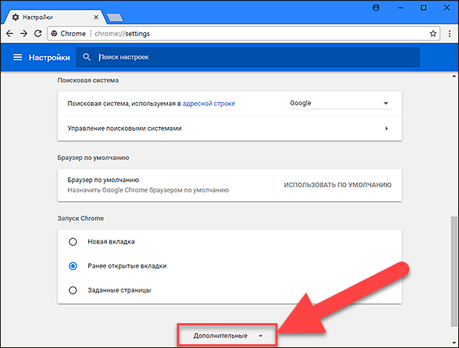Viewport: 459px width, 348px height.
Task: Click the address bar showing chrome://settings
Action: [x=244, y=34]
